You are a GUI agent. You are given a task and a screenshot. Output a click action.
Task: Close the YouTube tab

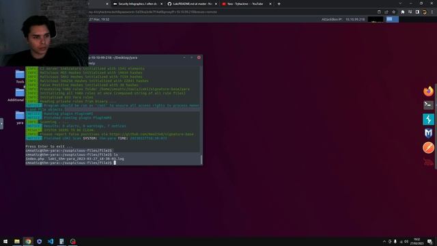(x=270, y=4)
